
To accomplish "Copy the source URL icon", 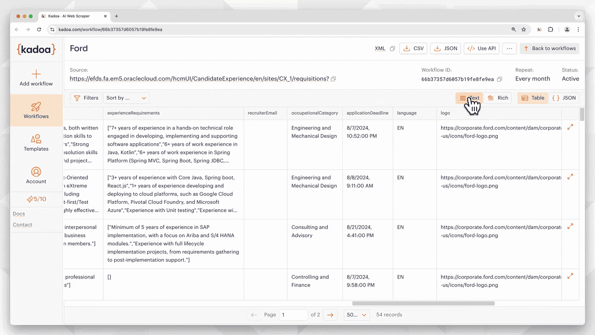I will (333, 79).
